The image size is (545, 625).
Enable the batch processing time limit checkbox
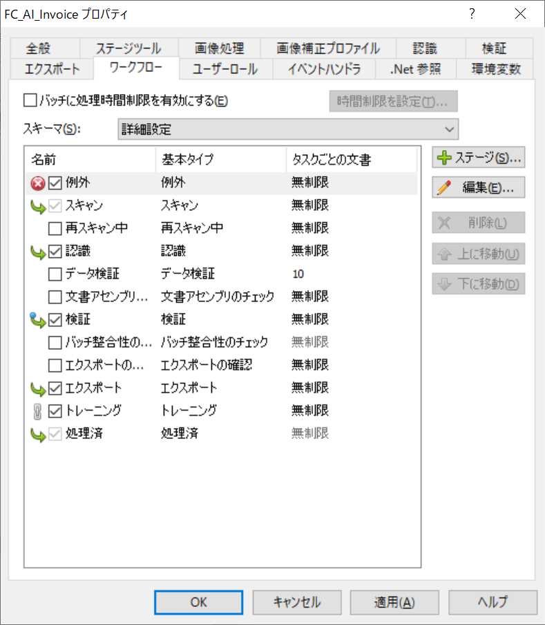30,100
